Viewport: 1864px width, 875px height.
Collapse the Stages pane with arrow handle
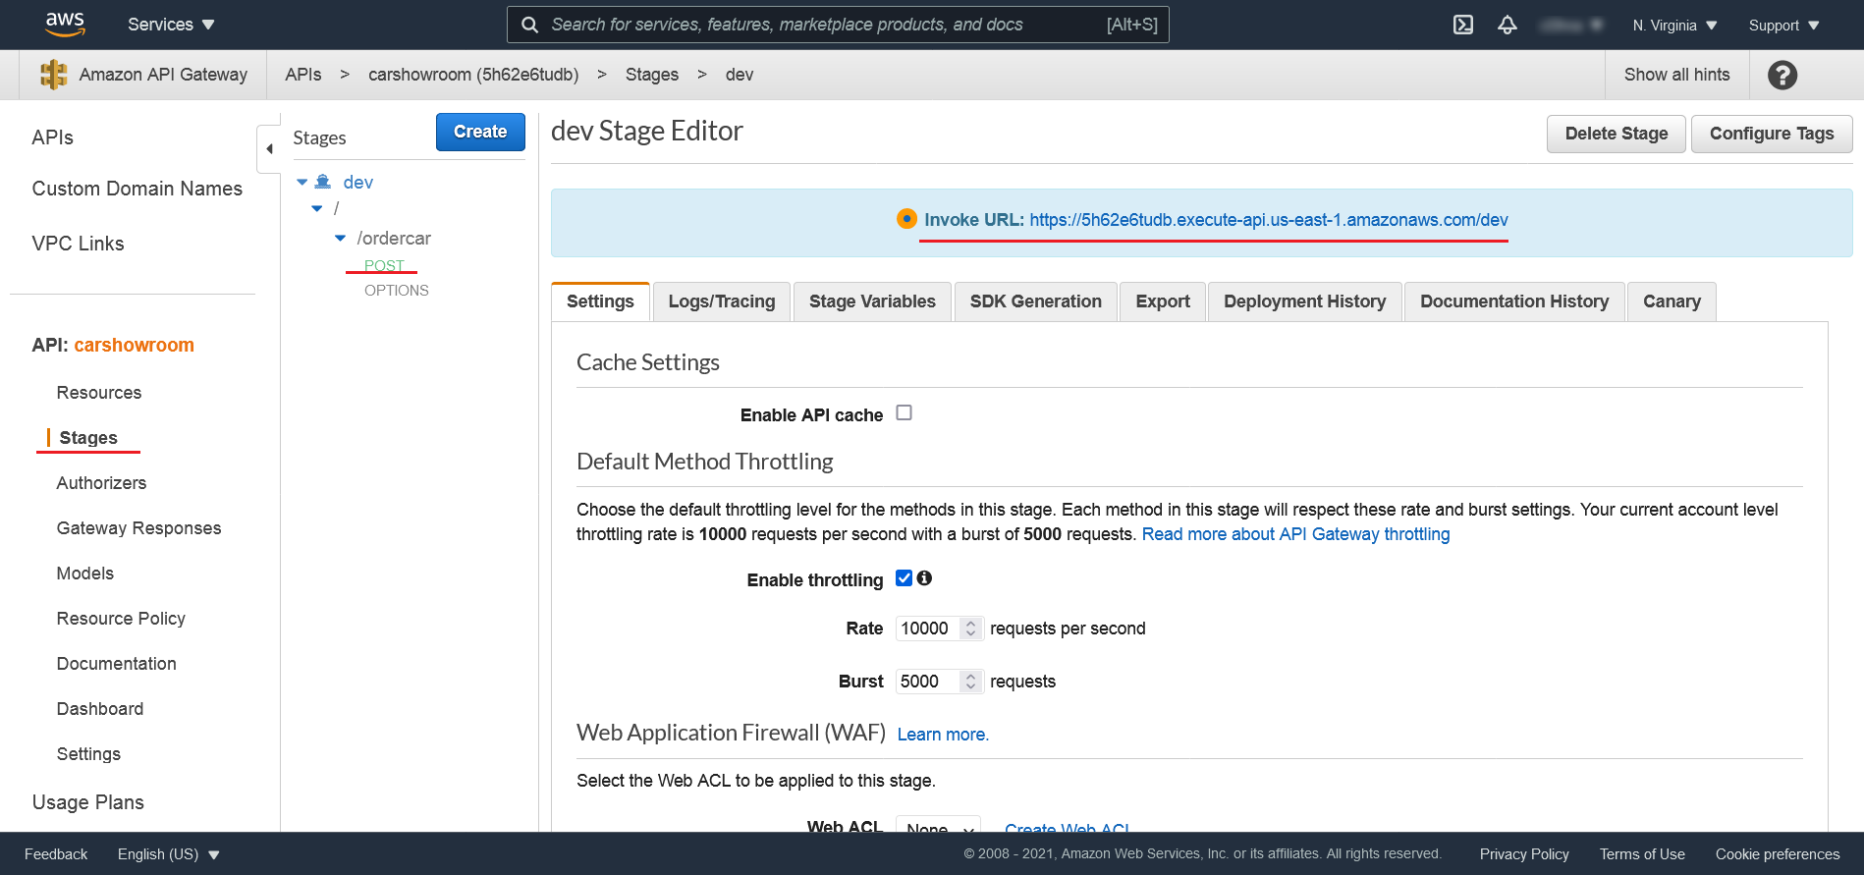(x=269, y=149)
